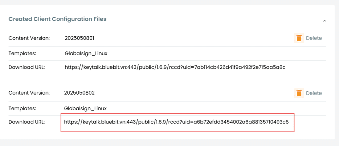339x146 pixels.
Task: Click Globalsign_Linux template under version 2025050801
Action: click(86, 54)
